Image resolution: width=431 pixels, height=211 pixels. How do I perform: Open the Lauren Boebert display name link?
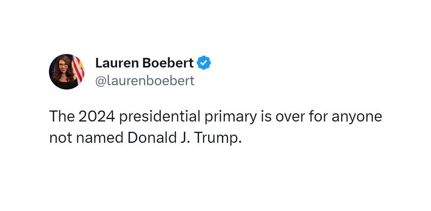coord(144,63)
